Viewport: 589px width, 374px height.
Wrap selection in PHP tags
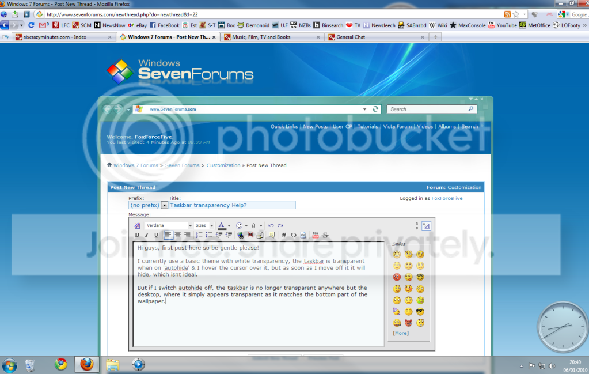[x=303, y=235]
